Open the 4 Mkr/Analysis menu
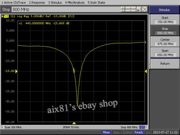The height and width of the screenshot is (135, 180). [x=75, y=3]
